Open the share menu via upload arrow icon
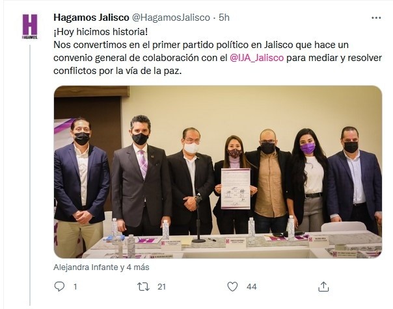This screenshot has width=393, height=309. (x=323, y=286)
